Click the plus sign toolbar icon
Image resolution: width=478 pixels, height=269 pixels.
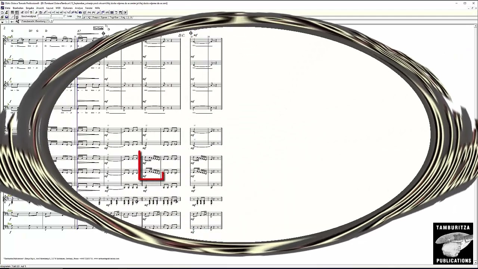36,12
